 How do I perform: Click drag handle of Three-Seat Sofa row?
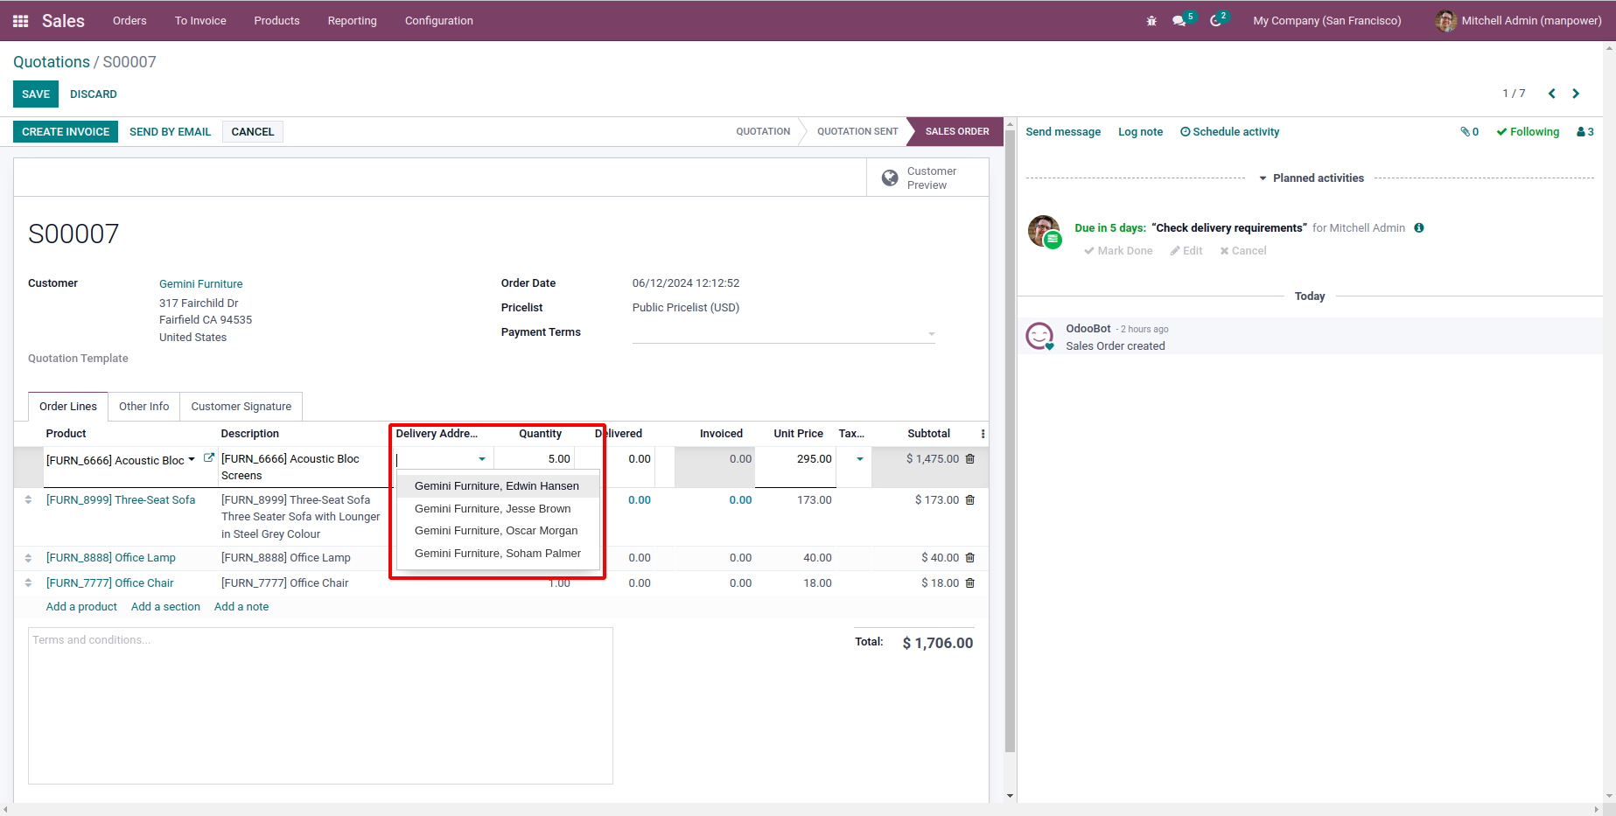tap(28, 500)
